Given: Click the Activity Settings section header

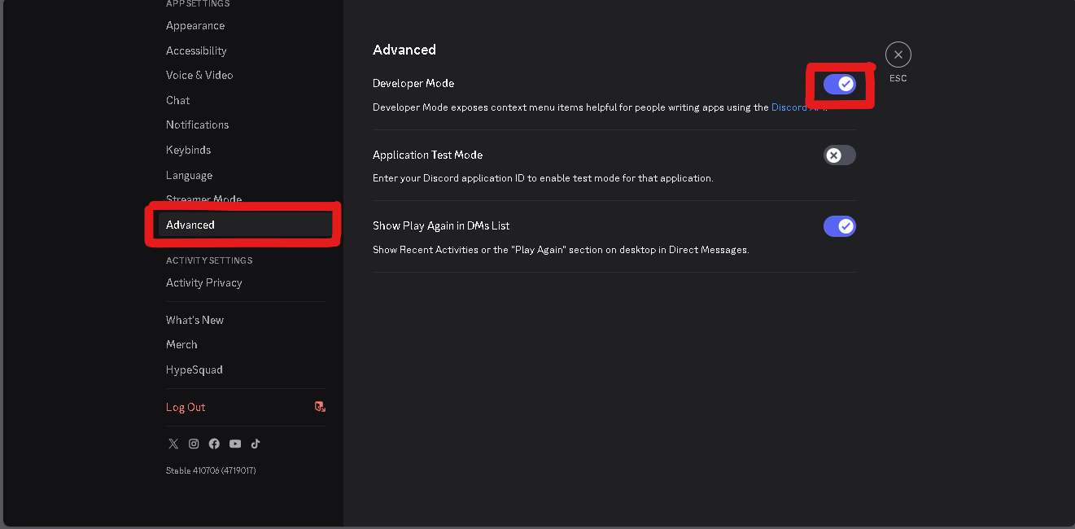Looking at the screenshot, I should tap(209, 260).
